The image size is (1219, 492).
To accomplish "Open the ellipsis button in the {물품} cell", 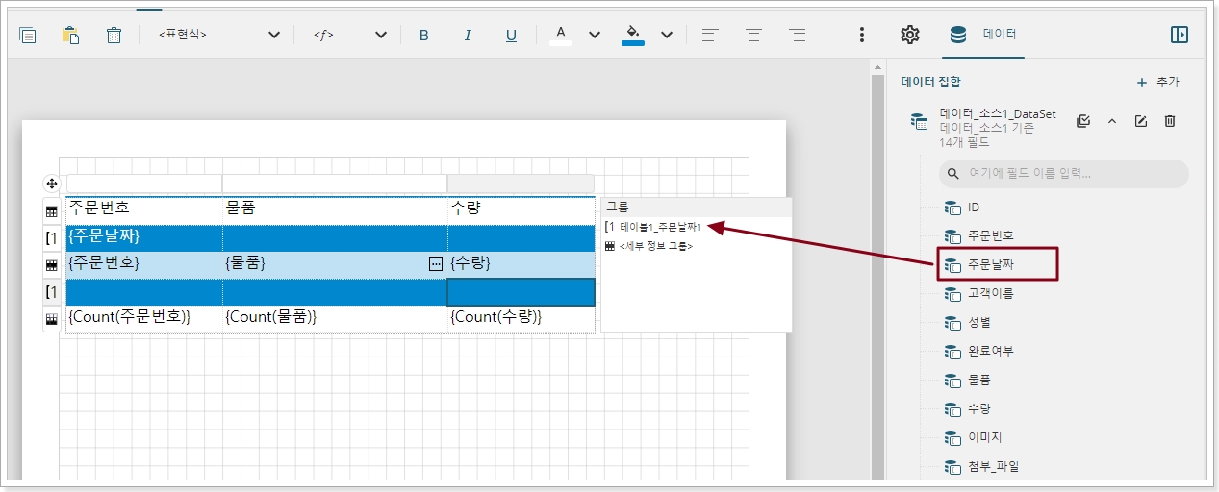I will coord(435,263).
